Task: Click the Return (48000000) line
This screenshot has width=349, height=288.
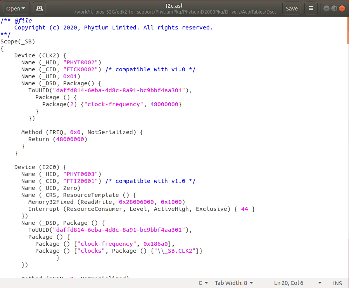Action: [x=58, y=139]
